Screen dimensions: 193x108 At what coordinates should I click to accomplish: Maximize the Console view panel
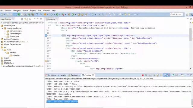coord(191,75)
